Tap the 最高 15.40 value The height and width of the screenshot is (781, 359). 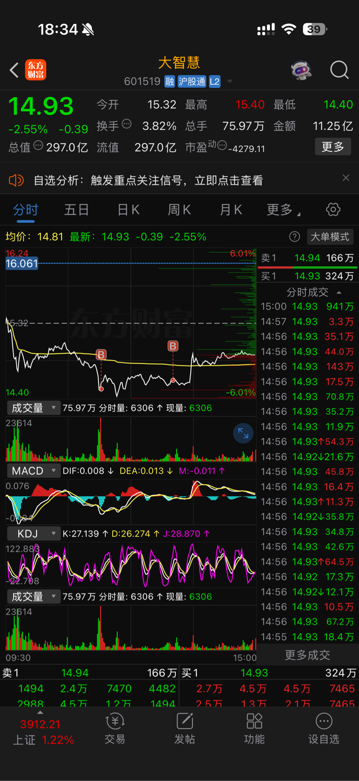(250, 105)
